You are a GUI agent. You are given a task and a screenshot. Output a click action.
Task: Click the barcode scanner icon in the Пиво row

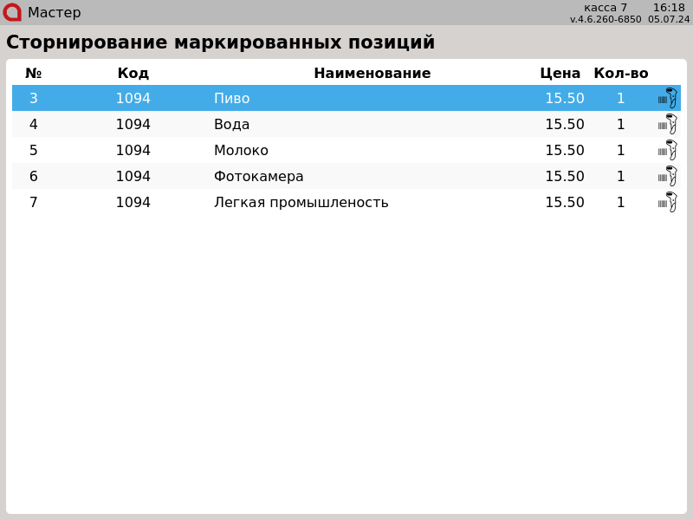coord(667,98)
